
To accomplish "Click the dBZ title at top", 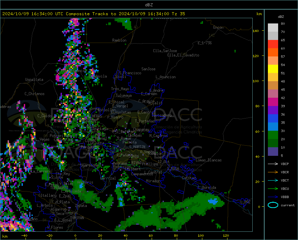I will pos(149,5).
